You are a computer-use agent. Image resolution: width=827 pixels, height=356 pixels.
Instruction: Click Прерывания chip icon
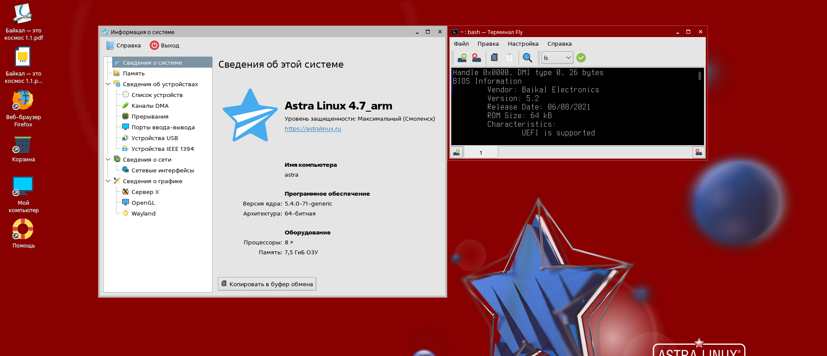[126, 116]
